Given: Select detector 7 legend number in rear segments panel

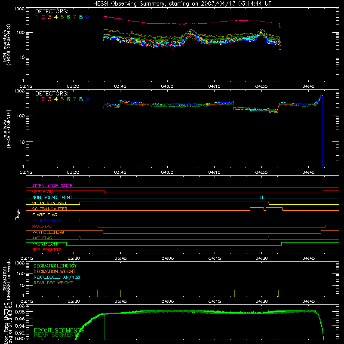Looking at the screenshot, I should click(x=74, y=99).
